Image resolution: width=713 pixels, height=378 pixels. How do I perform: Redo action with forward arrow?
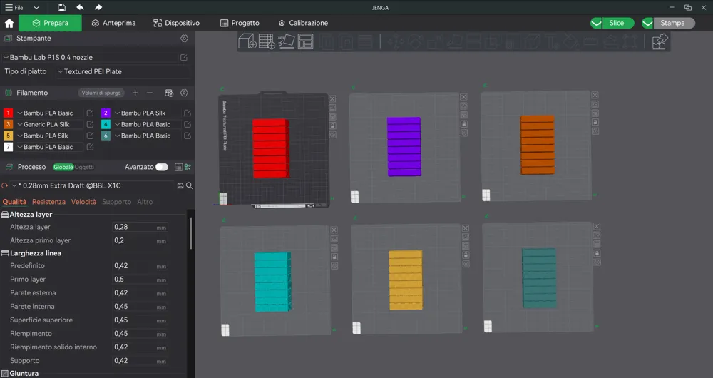click(x=98, y=7)
